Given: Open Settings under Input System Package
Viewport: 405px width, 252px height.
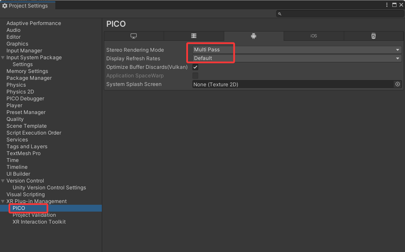Looking at the screenshot, I should pyautogui.click(x=23, y=64).
